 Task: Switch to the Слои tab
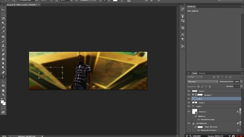(x=194, y=73)
